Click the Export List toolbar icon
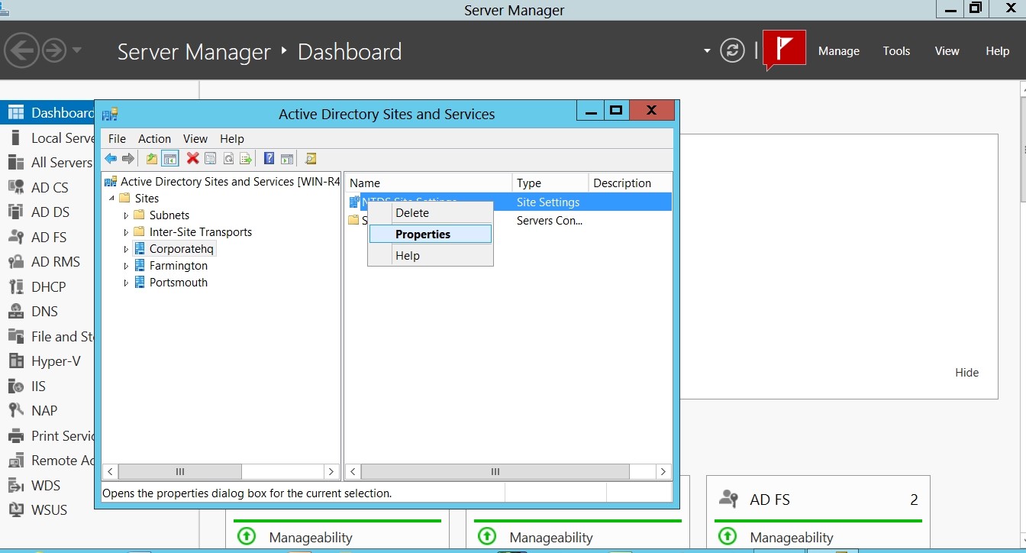The height and width of the screenshot is (553, 1026). [x=246, y=159]
